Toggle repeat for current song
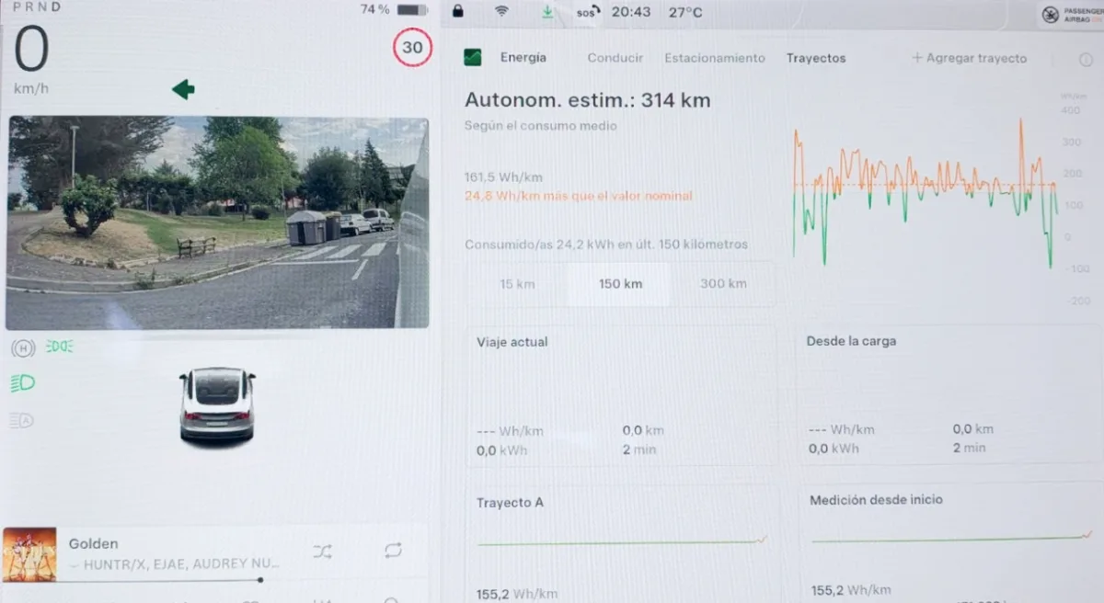This screenshot has width=1104, height=603. [393, 550]
